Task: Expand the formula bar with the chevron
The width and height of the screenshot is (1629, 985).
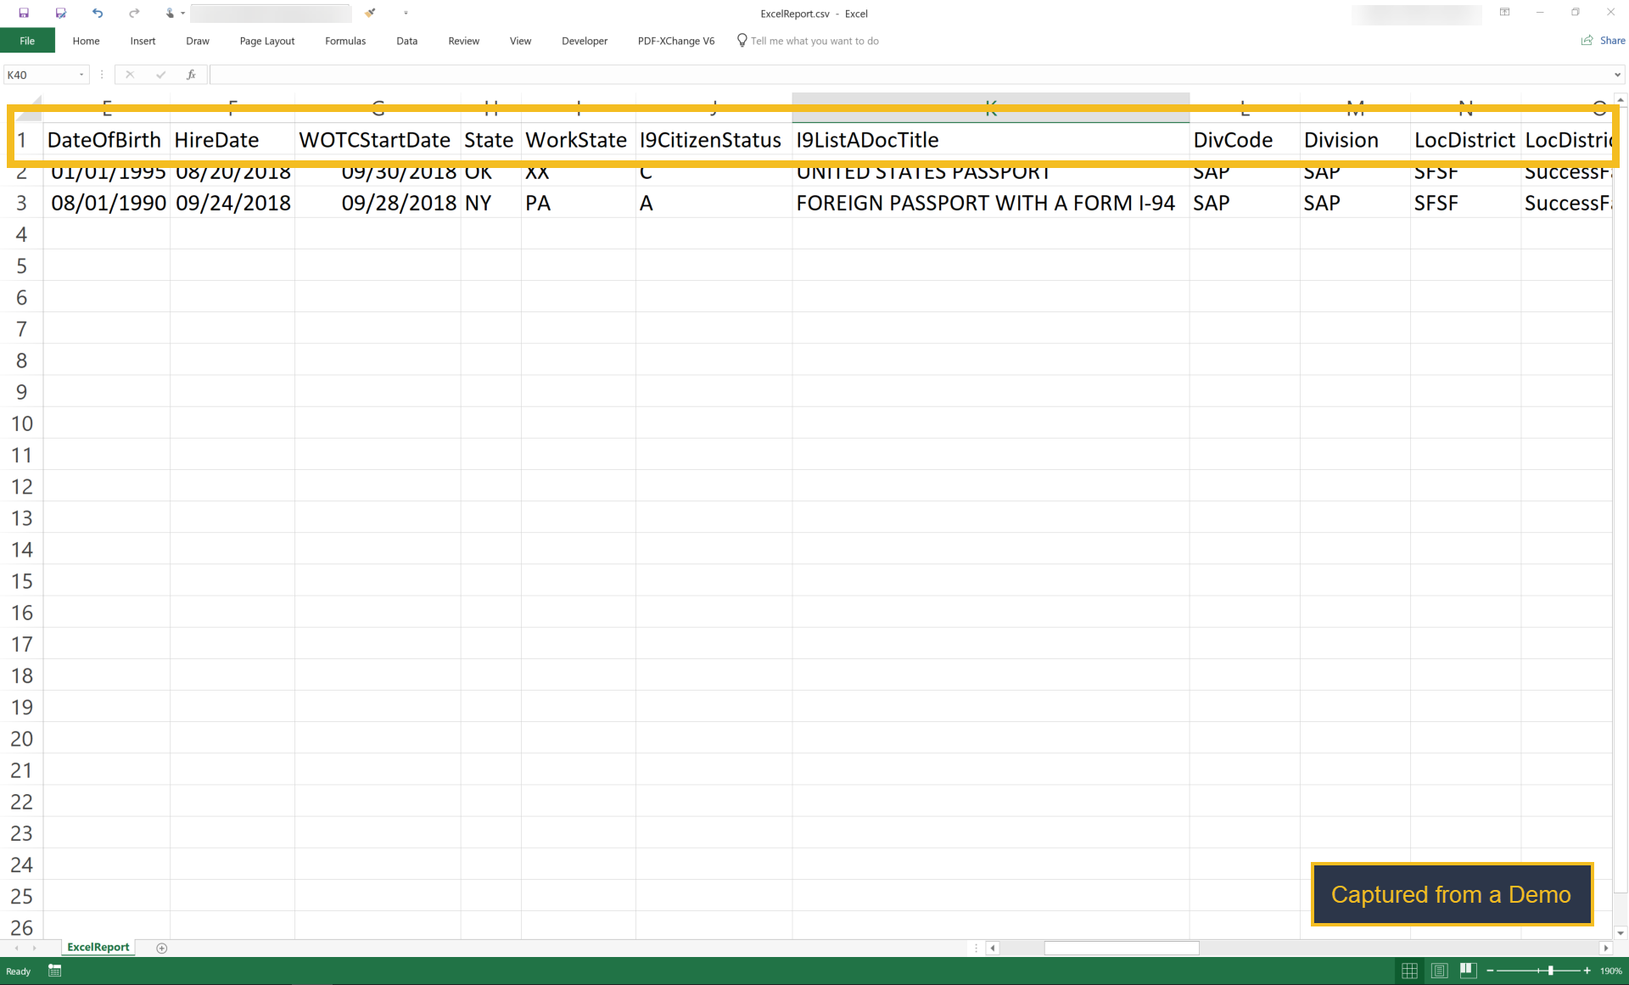Action: point(1617,75)
